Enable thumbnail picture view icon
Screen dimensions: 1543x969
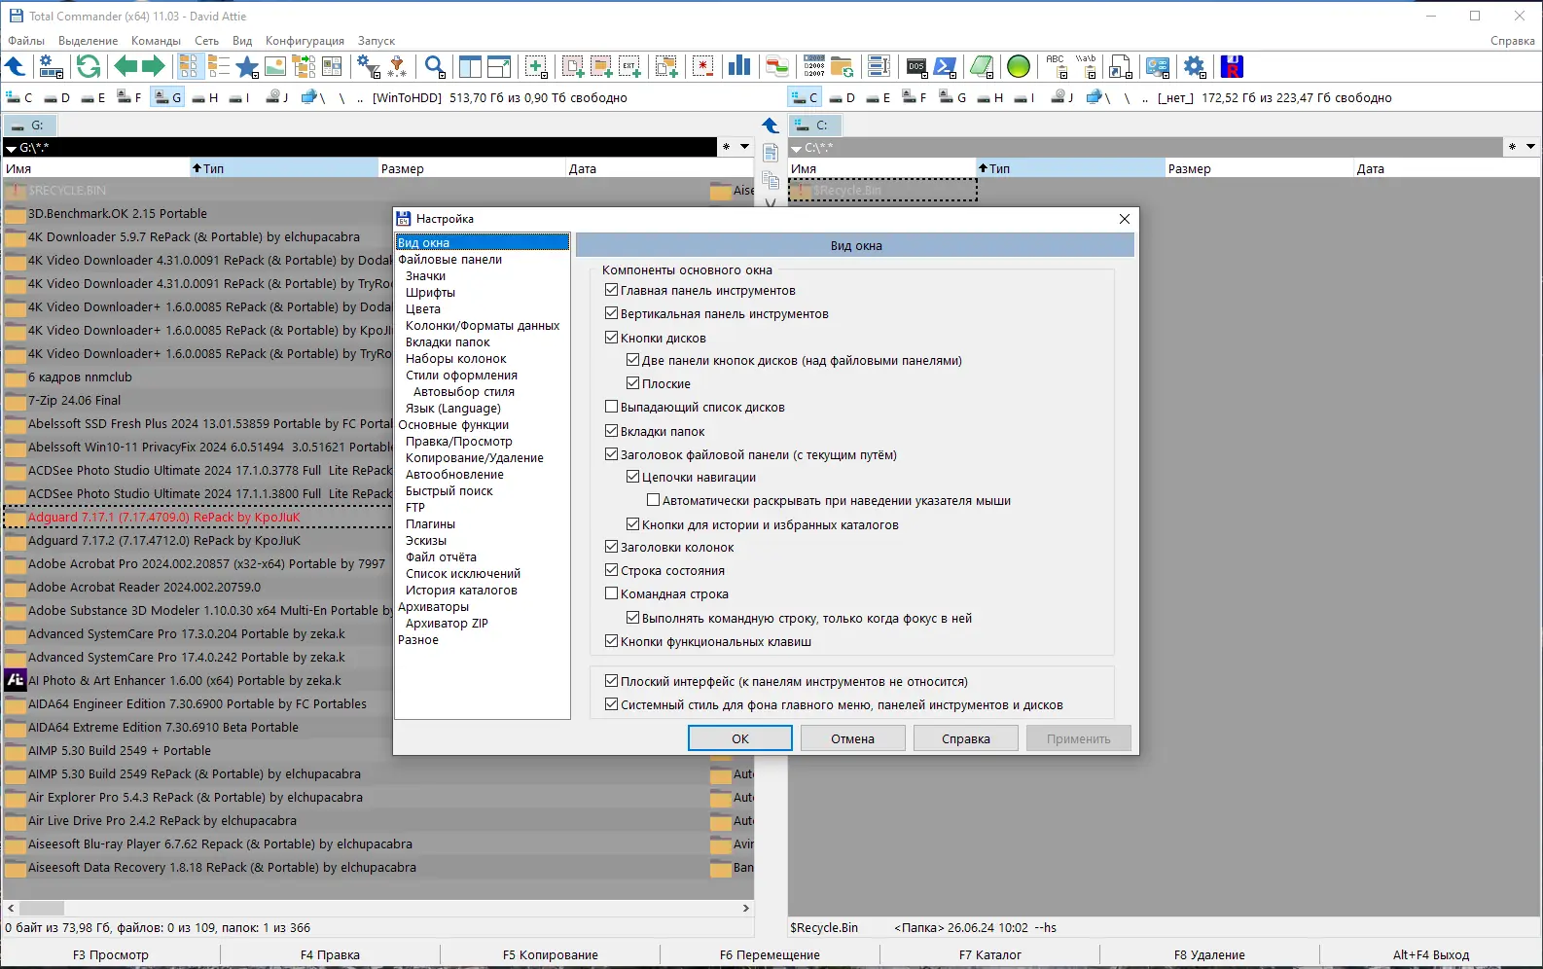tap(275, 66)
